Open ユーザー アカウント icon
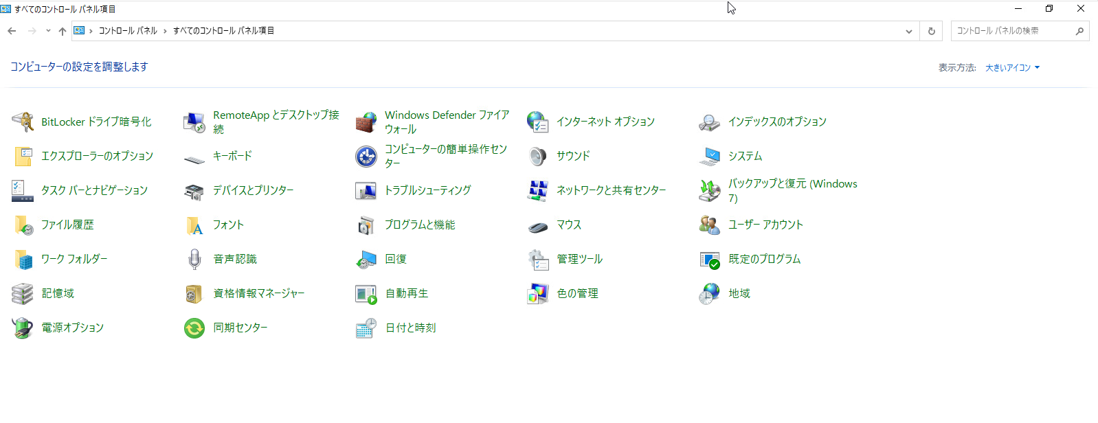 [x=710, y=225]
